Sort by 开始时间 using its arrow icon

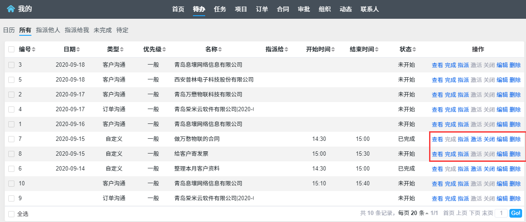(x=333, y=50)
